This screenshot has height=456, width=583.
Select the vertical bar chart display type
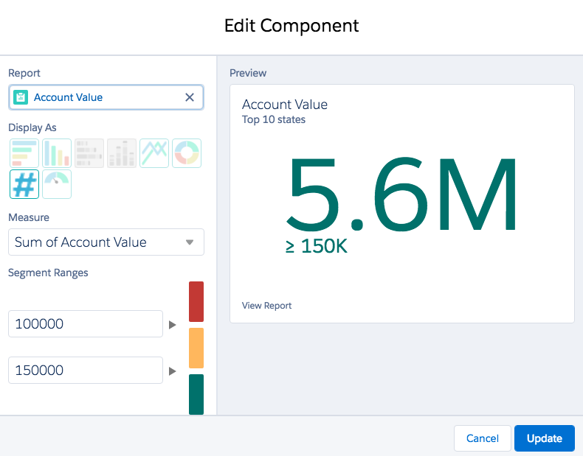coord(57,153)
